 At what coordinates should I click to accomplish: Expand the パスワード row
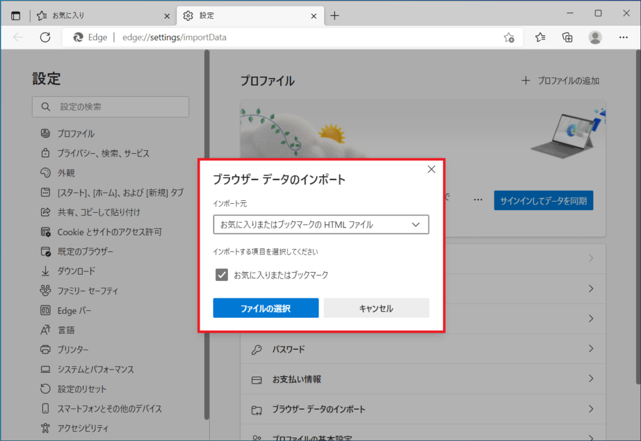coord(423,349)
